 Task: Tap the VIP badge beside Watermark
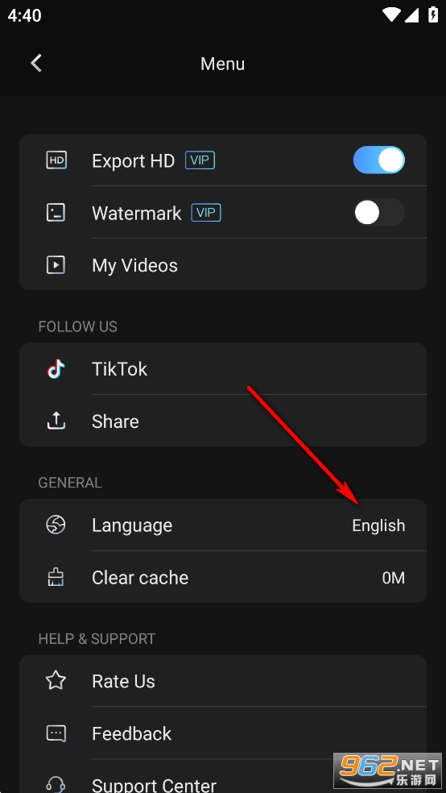206,213
